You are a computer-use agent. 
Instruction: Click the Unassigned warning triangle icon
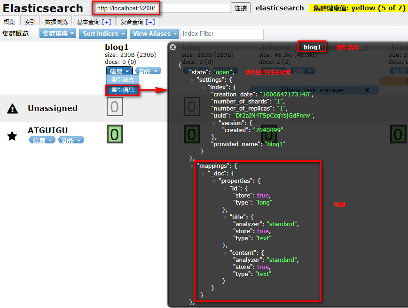(13, 109)
